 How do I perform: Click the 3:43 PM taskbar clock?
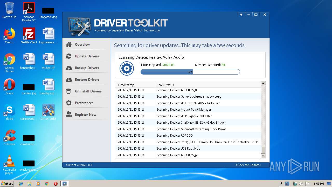click(x=319, y=184)
